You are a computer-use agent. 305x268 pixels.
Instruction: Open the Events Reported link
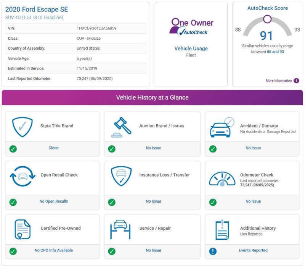[253, 250]
